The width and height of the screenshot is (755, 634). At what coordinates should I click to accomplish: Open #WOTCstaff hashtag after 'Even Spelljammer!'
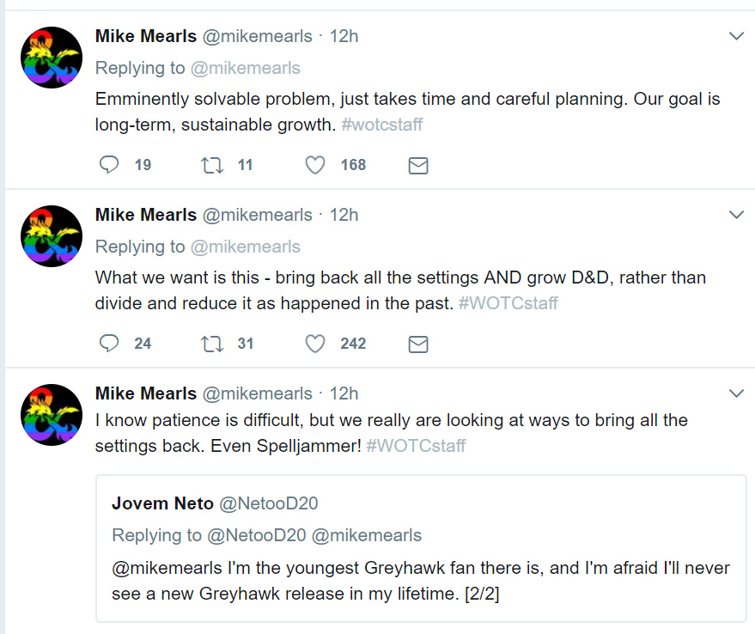pyautogui.click(x=416, y=447)
